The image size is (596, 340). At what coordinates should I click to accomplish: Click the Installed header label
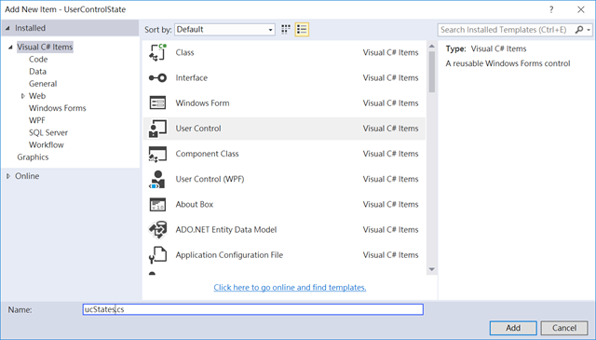[30, 28]
